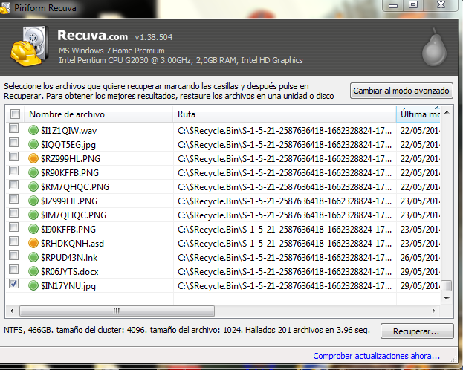Check the box for $I1Z1QIW.wav
Image resolution: width=463 pixels, height=370 pixels.
[x=13, y=129]
